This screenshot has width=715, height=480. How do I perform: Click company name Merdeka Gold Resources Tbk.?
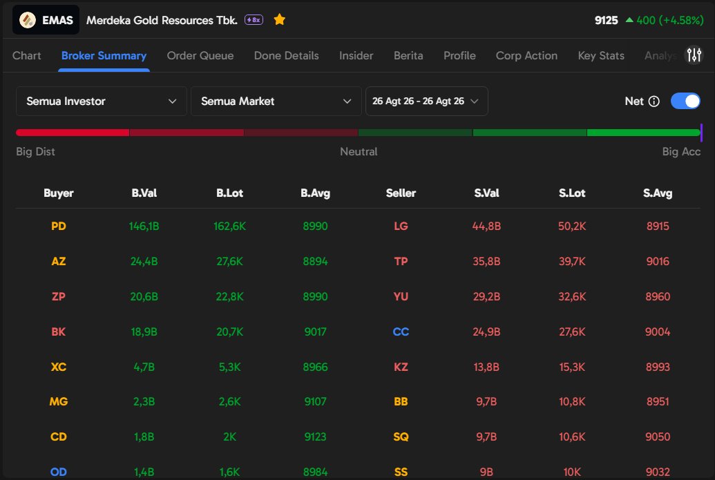(x=162, y=20)
